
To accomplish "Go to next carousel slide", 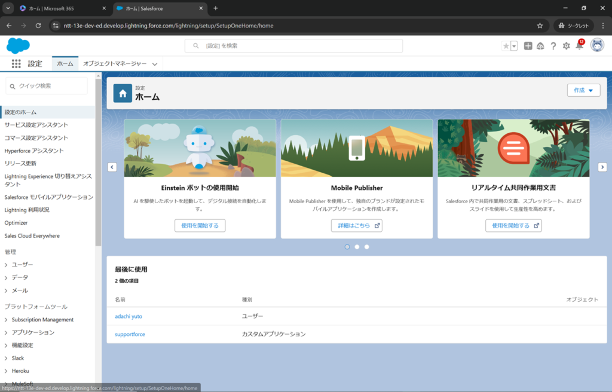I will 602,167.
